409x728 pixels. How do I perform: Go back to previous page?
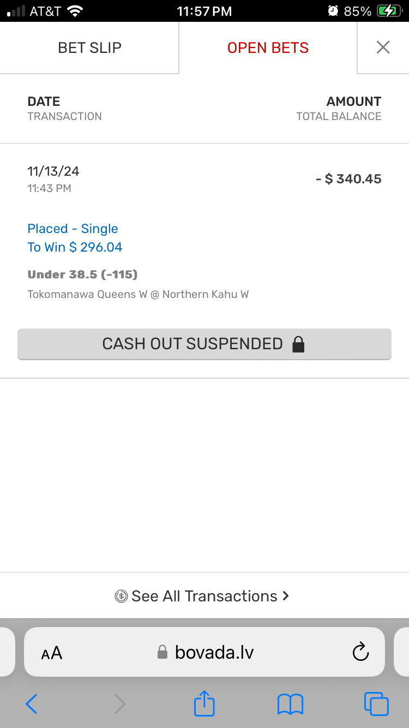[x=32, y=704]
